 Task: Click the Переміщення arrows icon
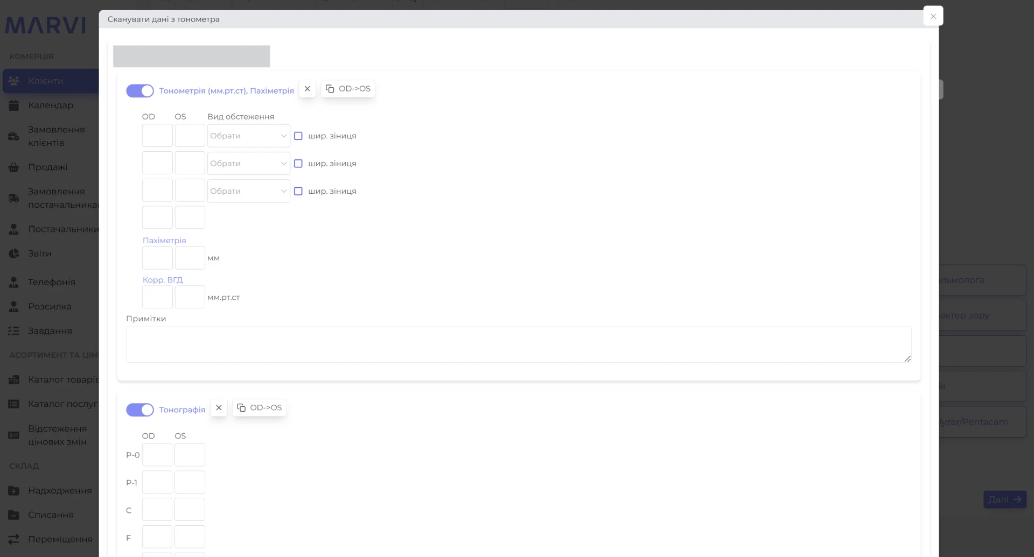[14, 539]
